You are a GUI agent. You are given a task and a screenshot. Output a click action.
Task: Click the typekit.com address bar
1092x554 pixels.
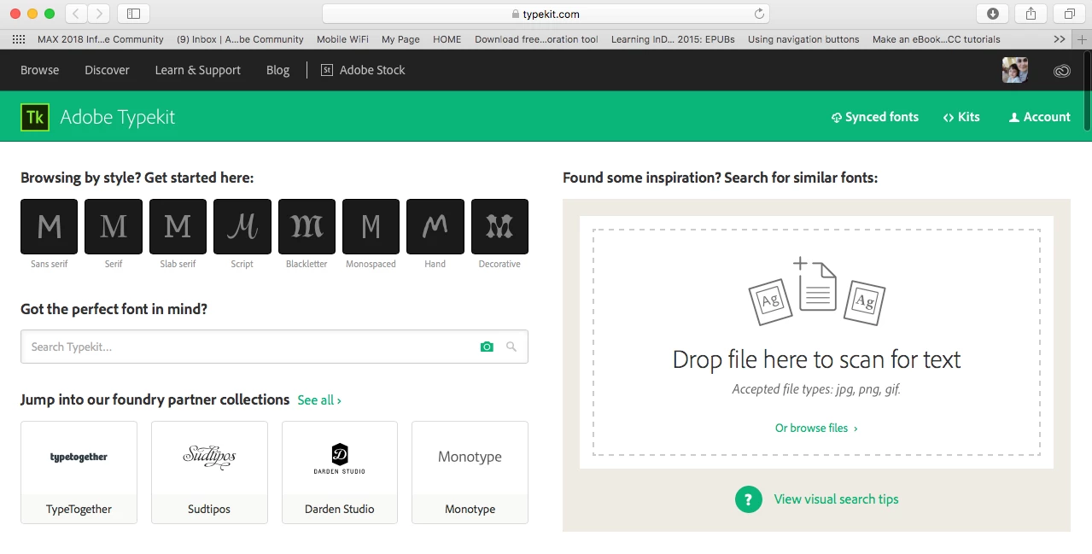coord(546,14)
